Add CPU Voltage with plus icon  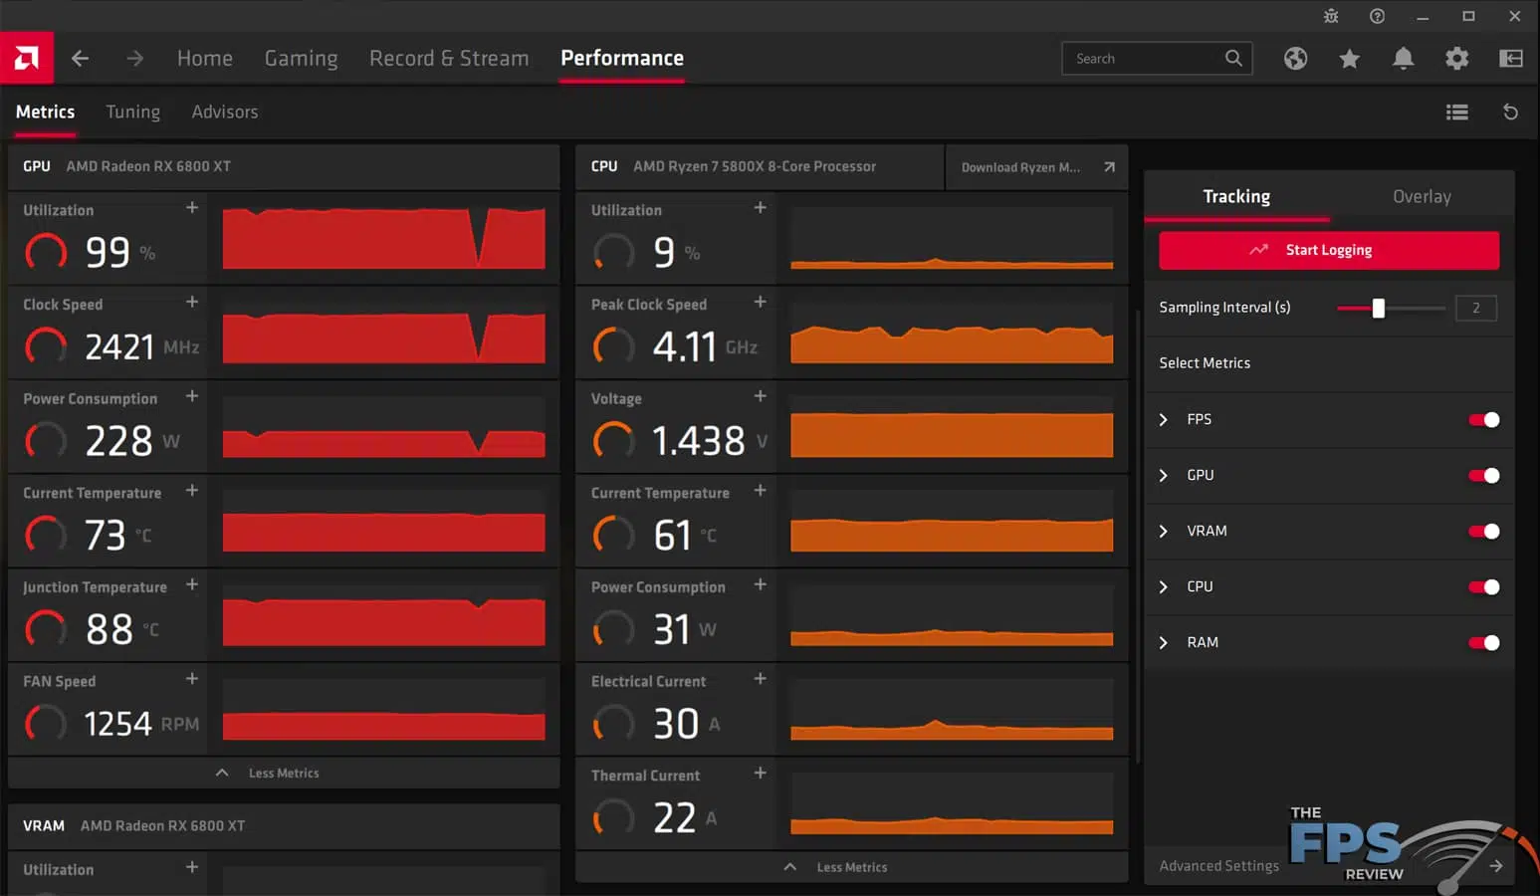click(760, 396)
